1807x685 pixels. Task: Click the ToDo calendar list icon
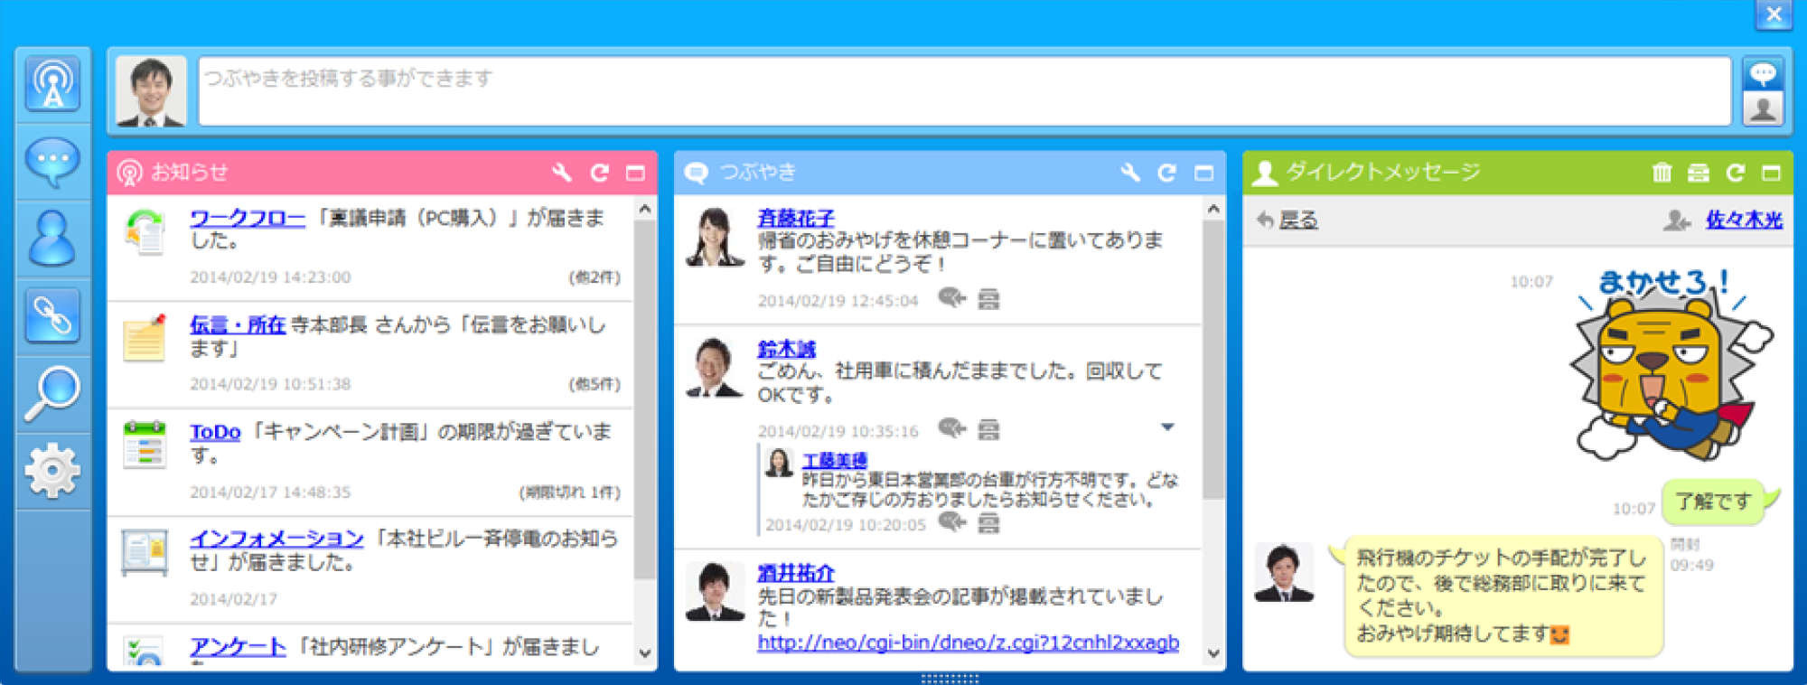[145, 444]
